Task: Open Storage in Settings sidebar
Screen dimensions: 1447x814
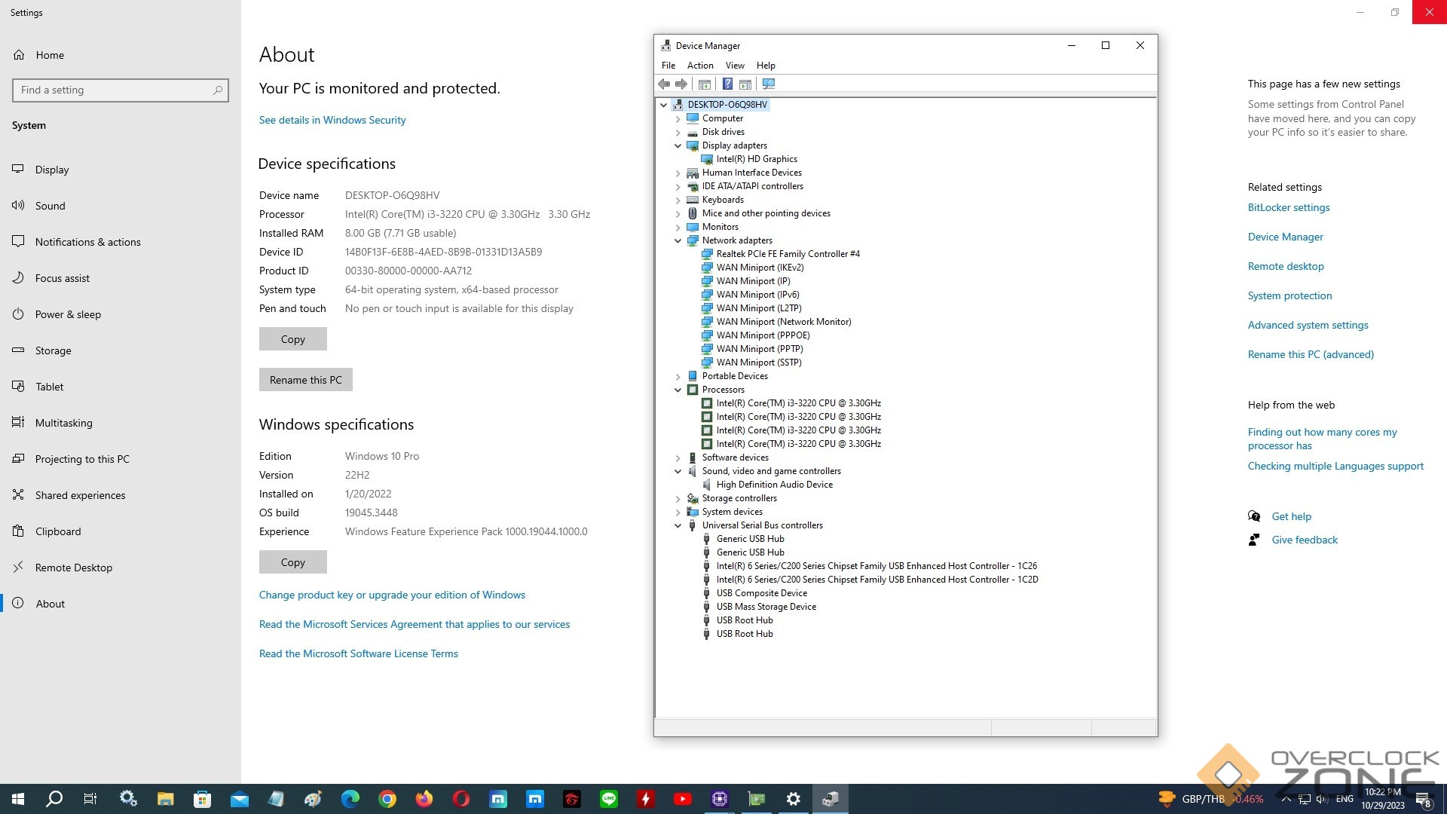Action: click(x=53, y=350)
